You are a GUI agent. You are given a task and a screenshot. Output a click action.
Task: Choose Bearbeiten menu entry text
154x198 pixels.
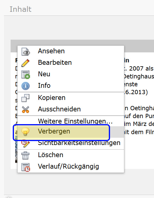(x=55, y=62)
